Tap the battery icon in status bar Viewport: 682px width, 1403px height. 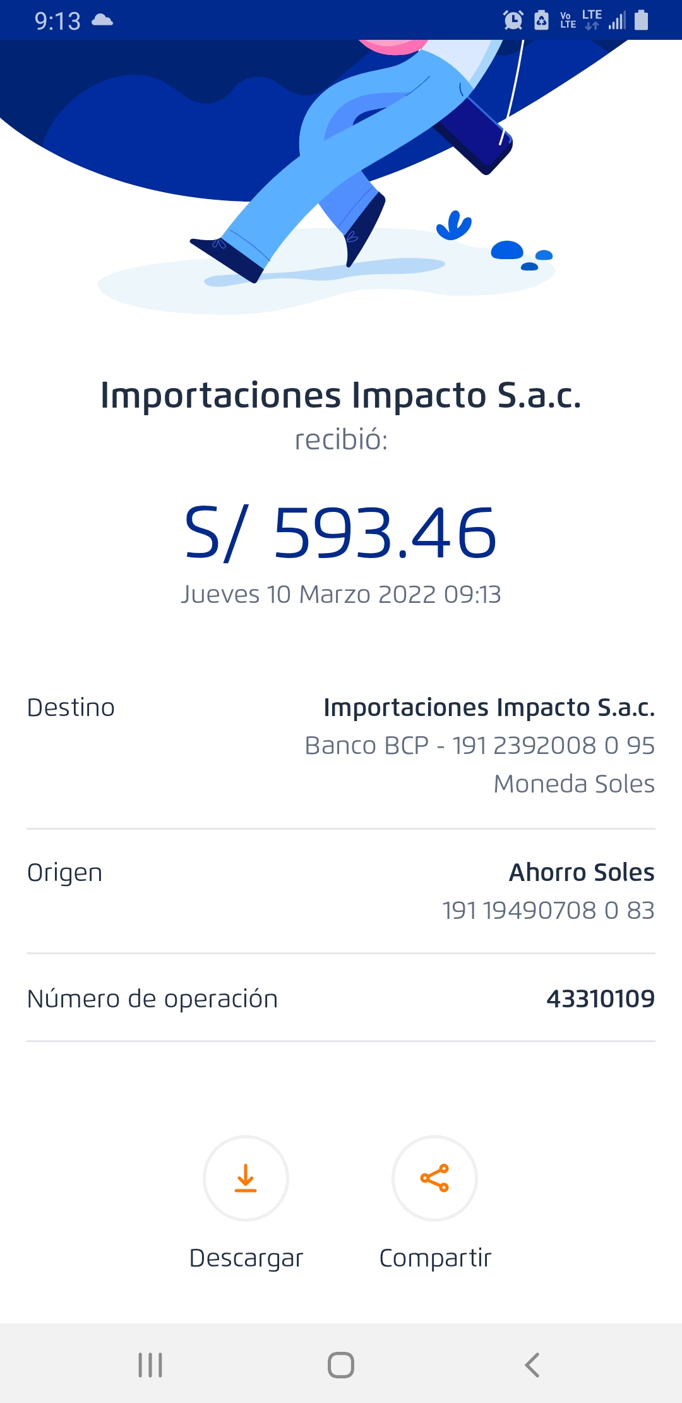tap(642, 20)
